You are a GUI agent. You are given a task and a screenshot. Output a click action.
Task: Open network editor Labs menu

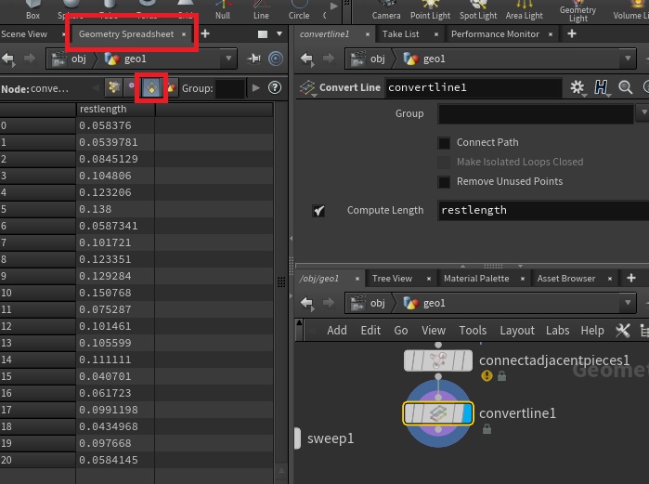pyautogui.click(x=557, y=331)
